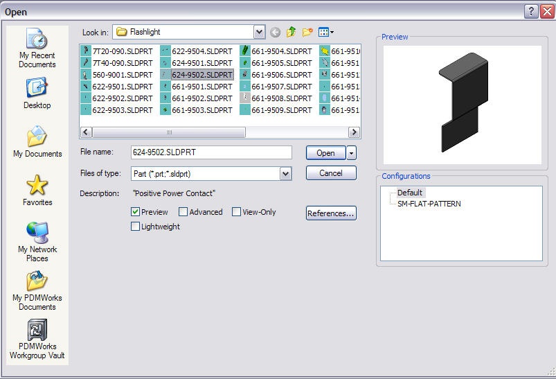Select file 622-9504.SLDPRT

coord(197,51)
